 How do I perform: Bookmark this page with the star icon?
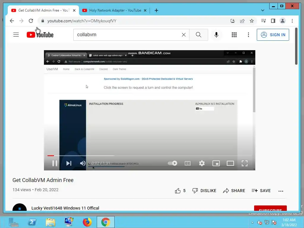[x=252, y=21]
